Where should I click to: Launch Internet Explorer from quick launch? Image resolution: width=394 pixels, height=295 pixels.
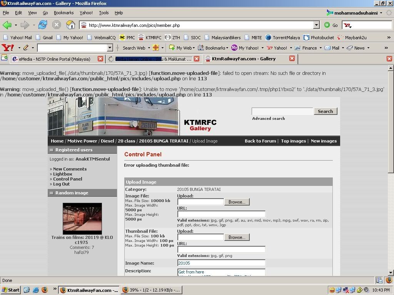coord(36,290)
